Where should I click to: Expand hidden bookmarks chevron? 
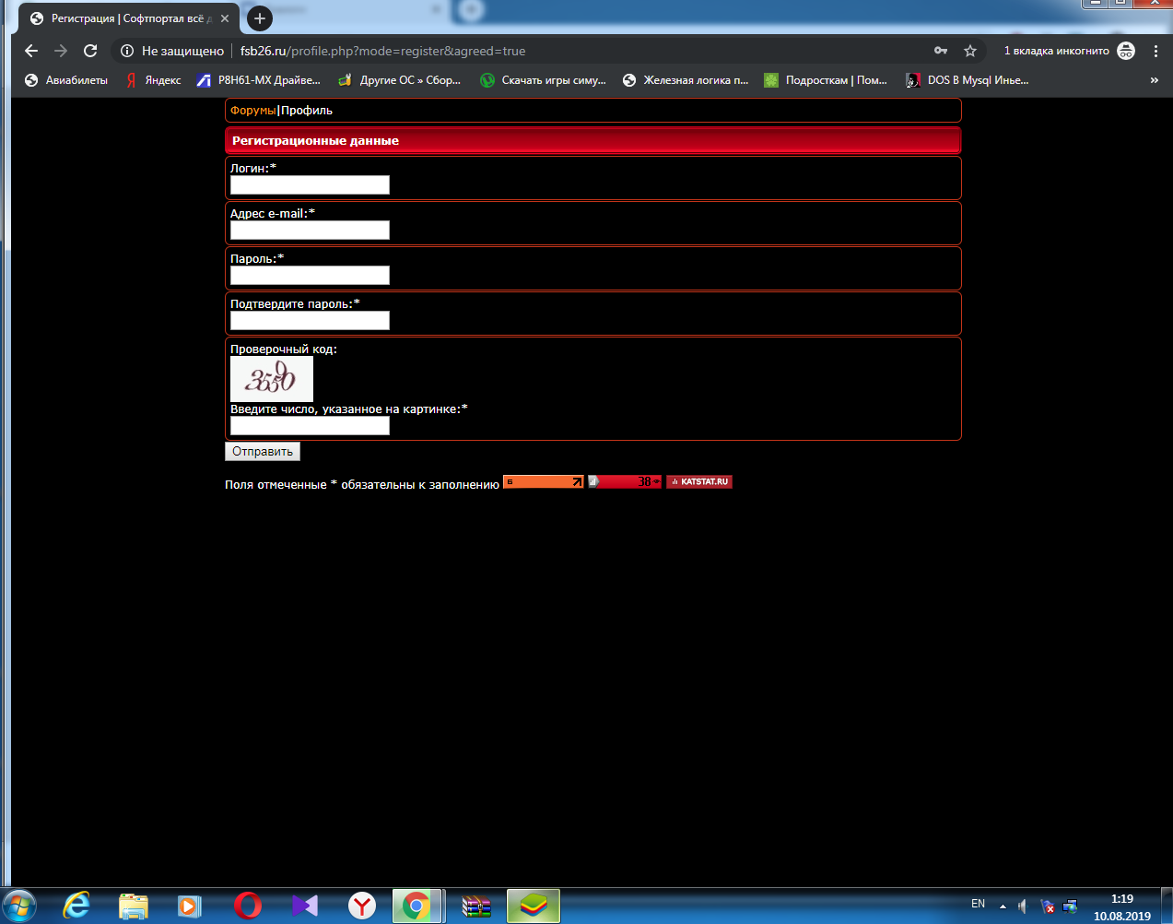tap(1154, 80)
